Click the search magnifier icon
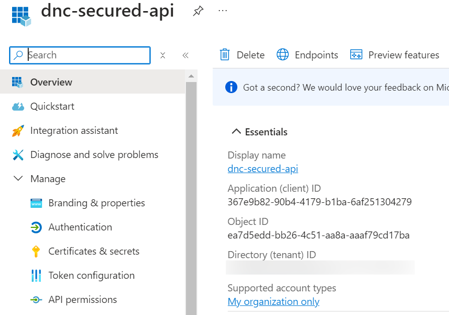Screen dimensions: 449x315 click(18, 55)
